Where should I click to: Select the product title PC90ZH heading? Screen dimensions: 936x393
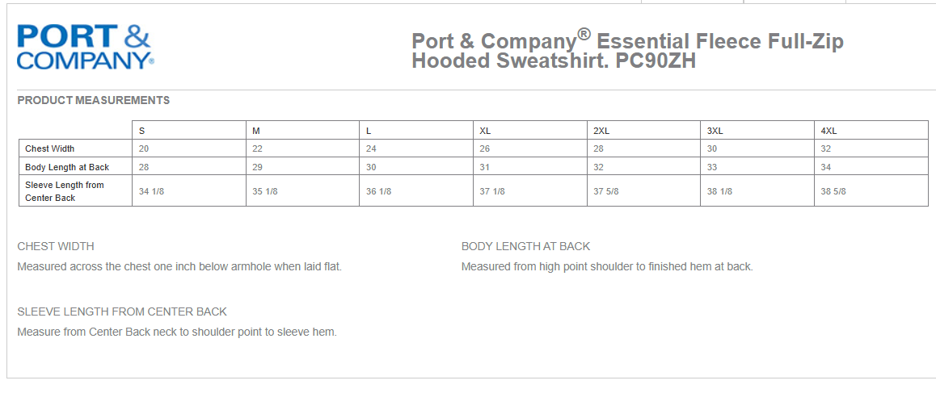pyautogui.click(x=627, y=52)
